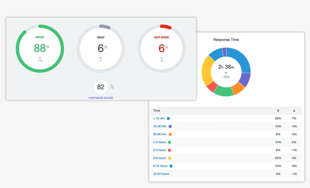The width and height of the screenshot is (310, 188).
Task: Click the down arrow above -8 in NOT GOOD
Action: (161, 58)
